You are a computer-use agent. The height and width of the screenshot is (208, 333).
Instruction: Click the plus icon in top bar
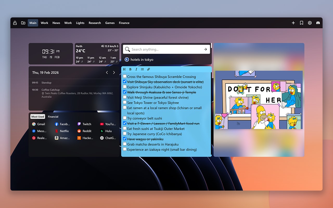coord(293,23)
